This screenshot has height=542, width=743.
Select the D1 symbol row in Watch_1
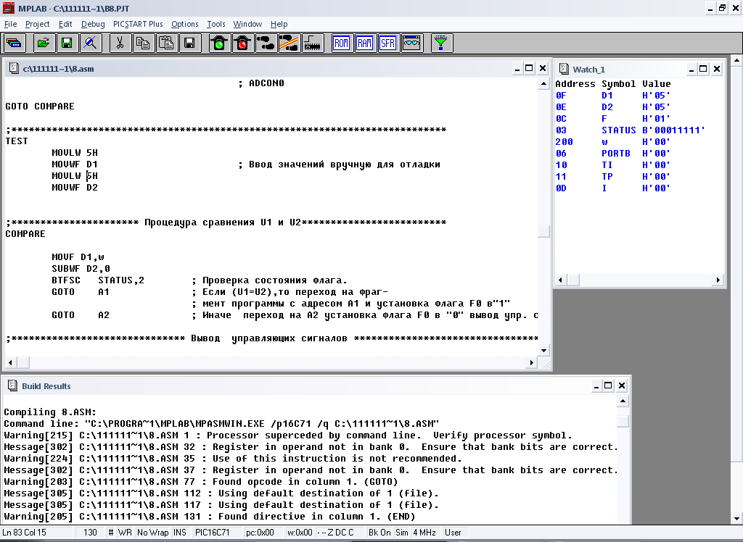click(x=612, y=95)
